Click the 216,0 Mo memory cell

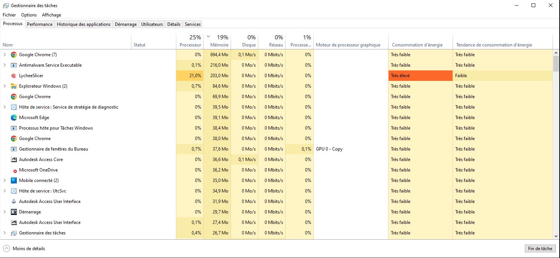click(x=217, y=65)
